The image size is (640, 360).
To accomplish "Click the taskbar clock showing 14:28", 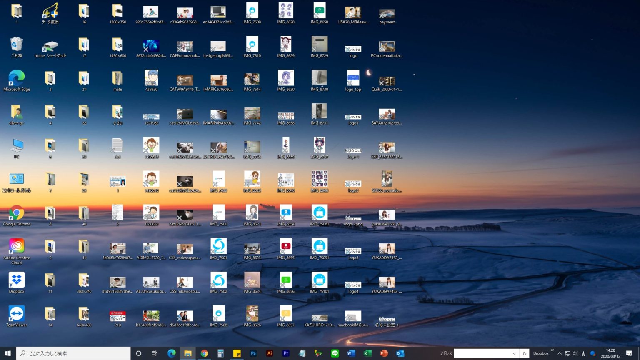I will [610, 353].
